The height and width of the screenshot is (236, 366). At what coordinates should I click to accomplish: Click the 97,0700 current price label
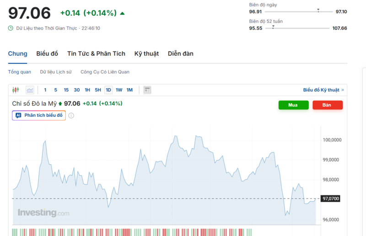pyautogui.click(x=332, y=199)
